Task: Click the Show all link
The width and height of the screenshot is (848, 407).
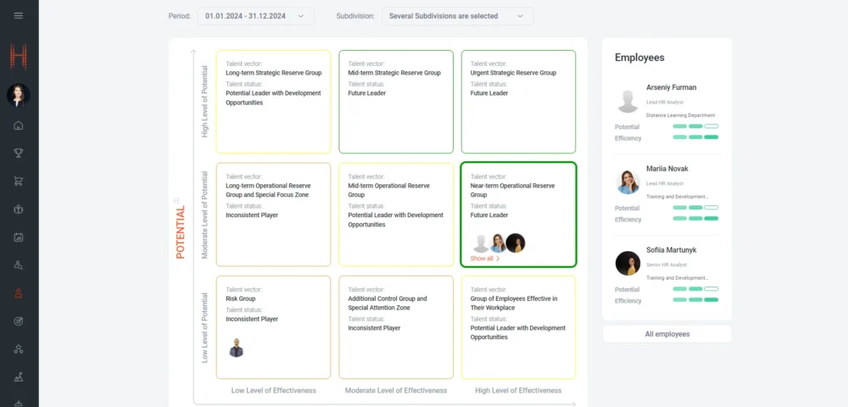Action: [484, 259]
